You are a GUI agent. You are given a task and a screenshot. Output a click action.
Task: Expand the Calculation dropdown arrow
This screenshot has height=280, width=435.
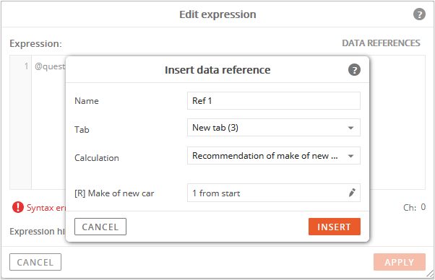pyautogui.click(x=350, y=156)
